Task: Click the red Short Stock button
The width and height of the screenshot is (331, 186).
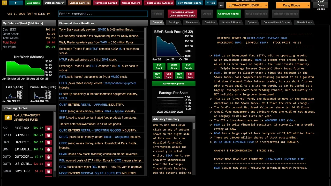Action: click(x=174, y=67)
